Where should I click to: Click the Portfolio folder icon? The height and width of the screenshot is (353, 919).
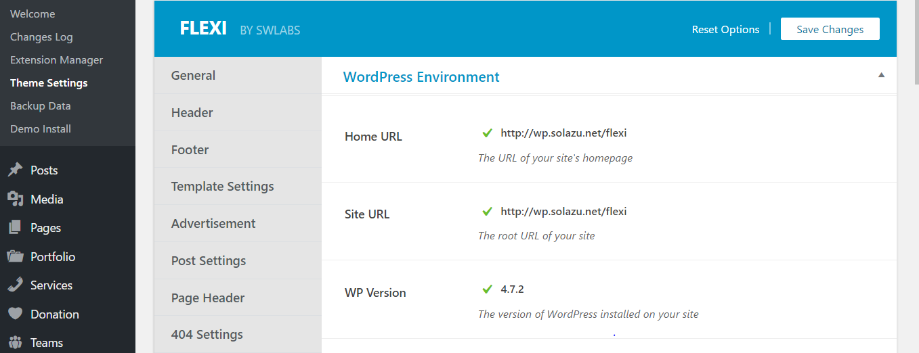coord(15,256)
